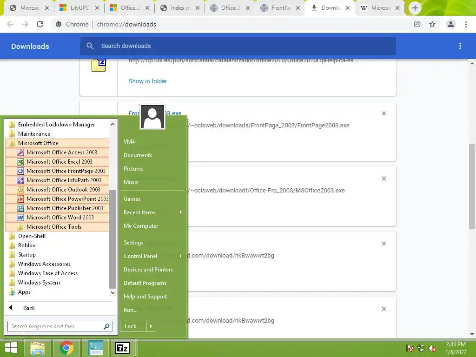Switch to the Index of tab
Viewport: 476px width, 357px height.
180,8
